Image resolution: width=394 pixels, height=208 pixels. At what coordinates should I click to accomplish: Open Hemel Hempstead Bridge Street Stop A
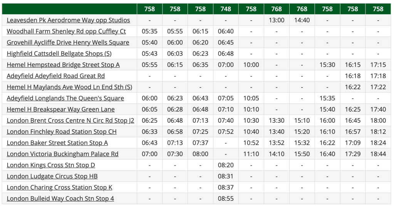coord(63,65)
